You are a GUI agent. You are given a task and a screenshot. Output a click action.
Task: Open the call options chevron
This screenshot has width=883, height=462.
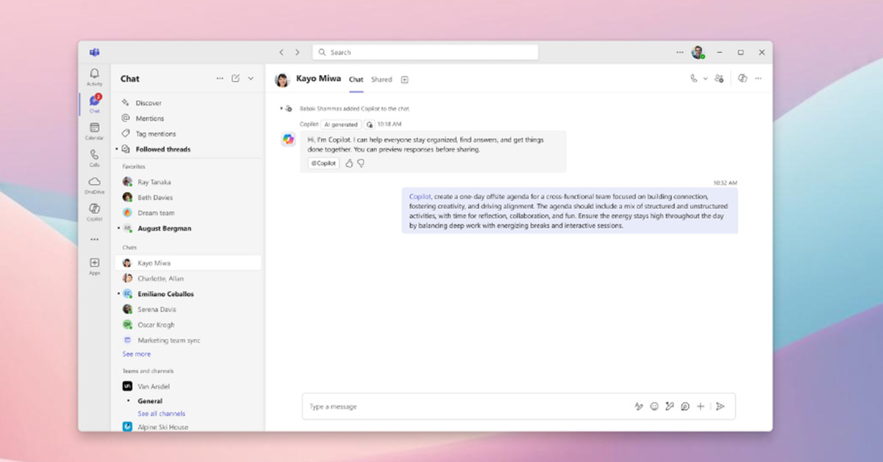tap(705, 78)
